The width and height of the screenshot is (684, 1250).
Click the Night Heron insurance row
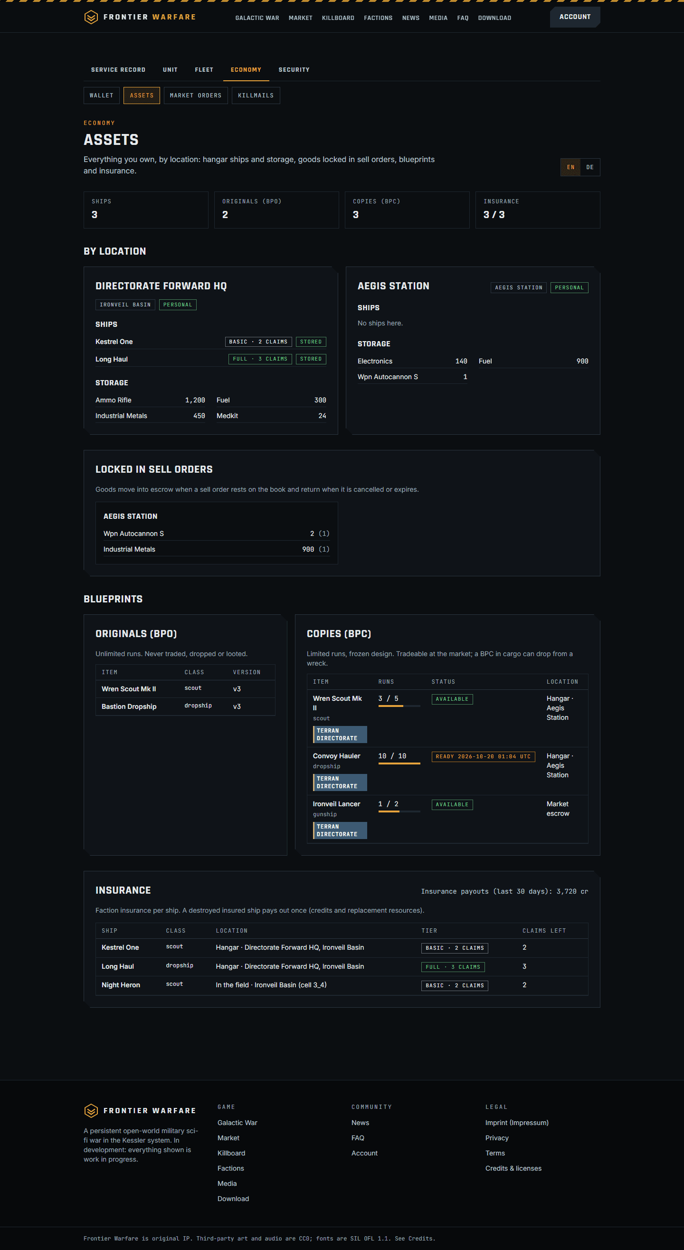(342, 985)
